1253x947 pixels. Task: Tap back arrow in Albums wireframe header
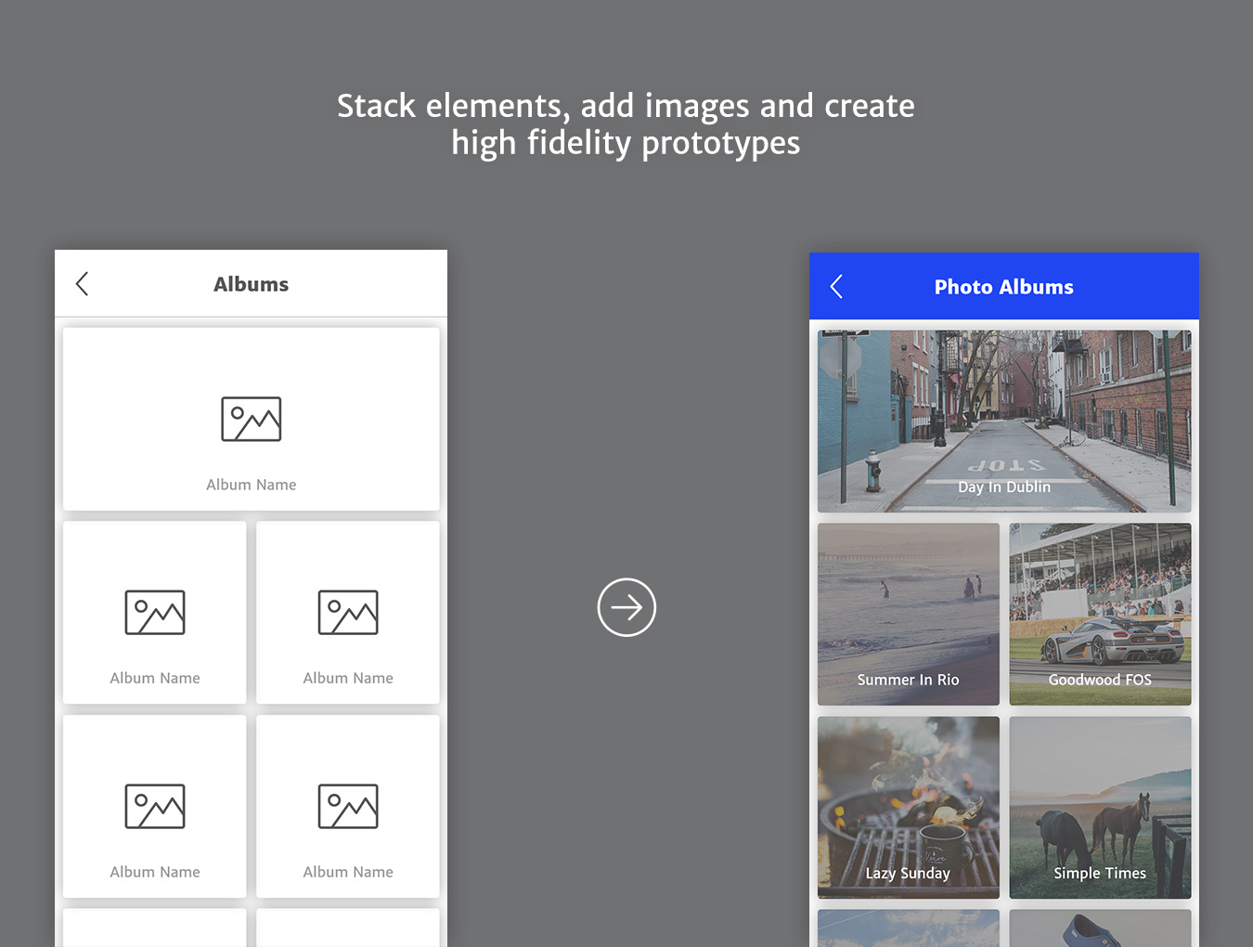pos(83,284)
